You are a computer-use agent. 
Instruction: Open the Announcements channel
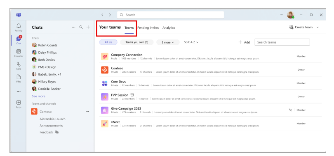tap(51, 126)
